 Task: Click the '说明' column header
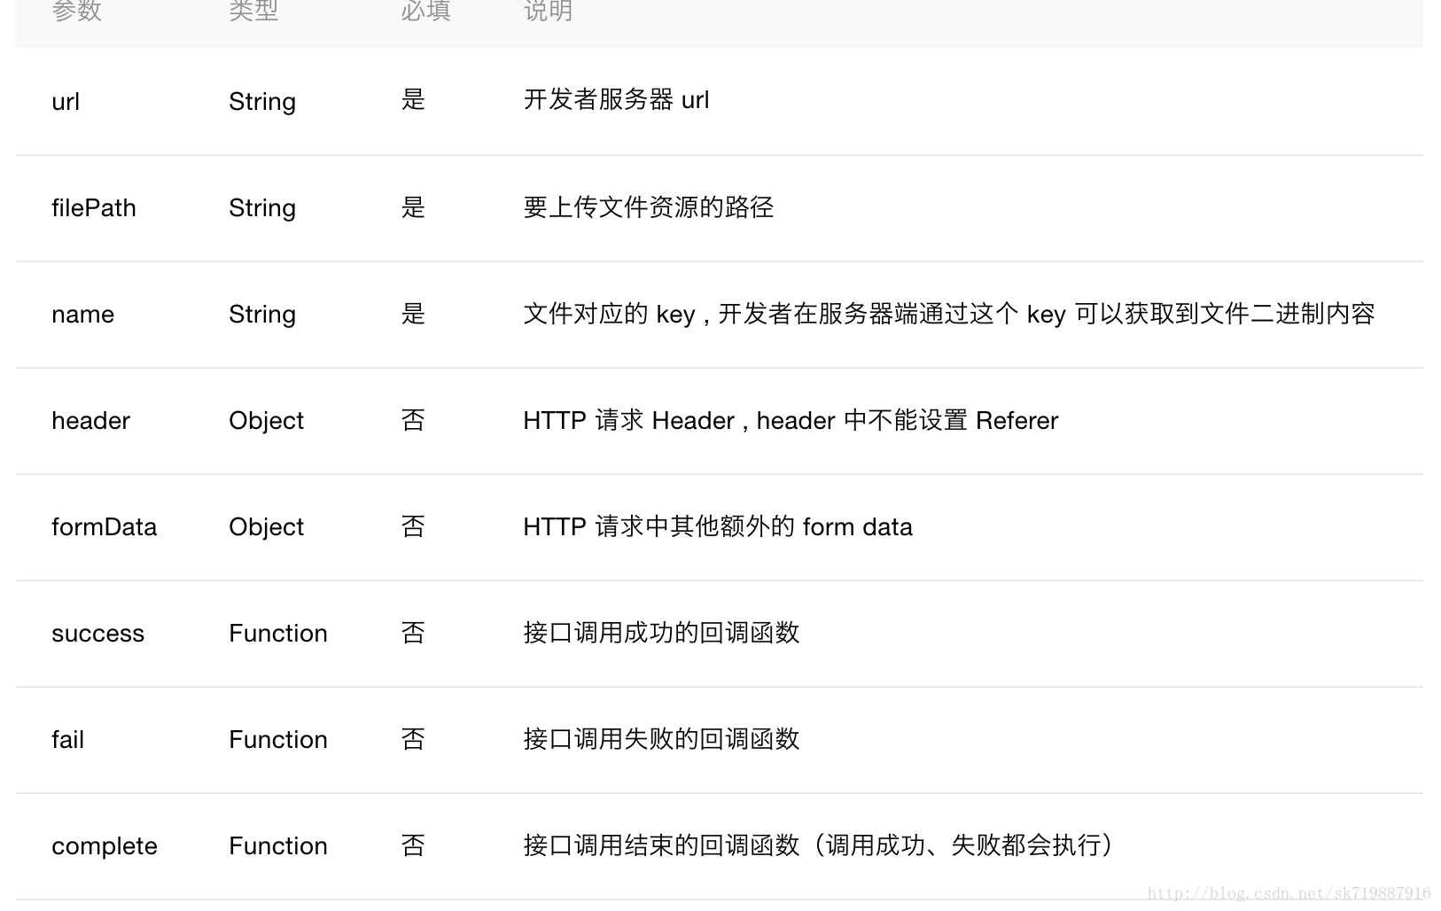[x=548, y=11]
